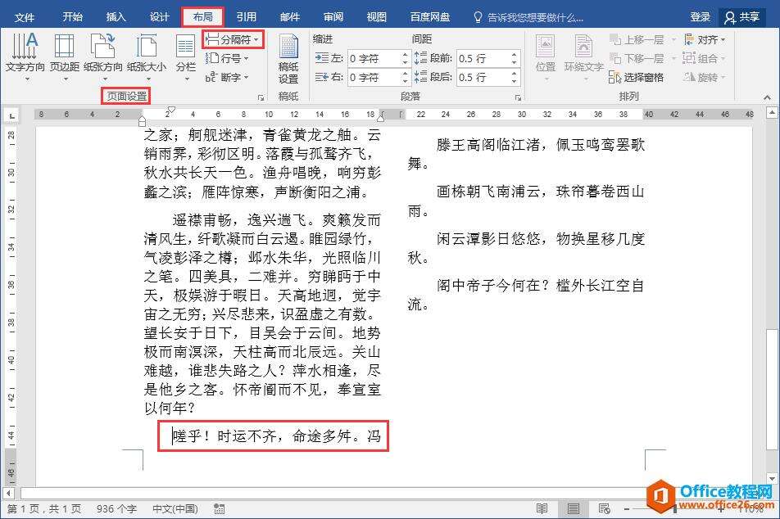Open the 分隔符 breaks dropdown
The height and width of the screenshot is (519, 780).
point(233,40)
